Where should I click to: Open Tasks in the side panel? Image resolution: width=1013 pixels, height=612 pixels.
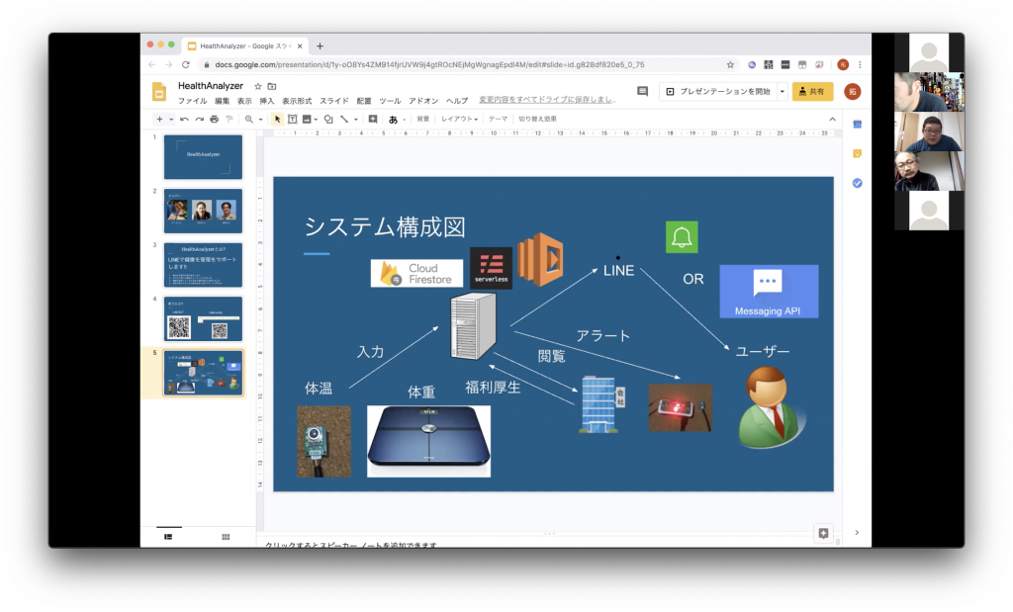pyautogui.click(x=858, y=183)
